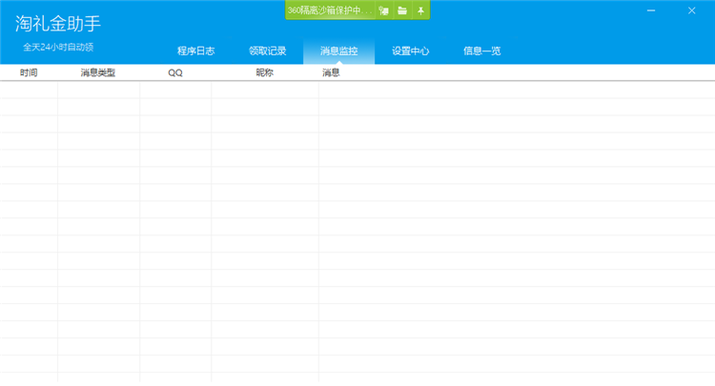Open the 程序日志 tab
This screenshot has height=386, width=715.
(x=196, y=51)
